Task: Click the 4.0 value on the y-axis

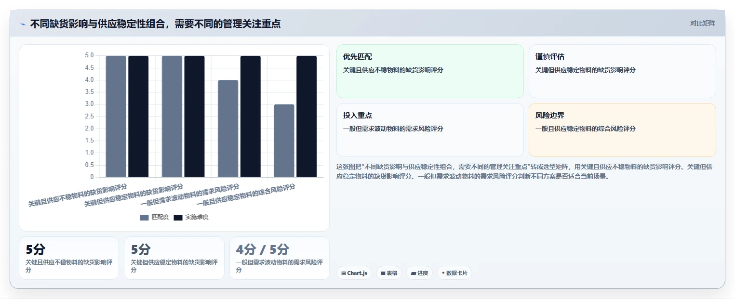Action: click(x=90, y=80)
